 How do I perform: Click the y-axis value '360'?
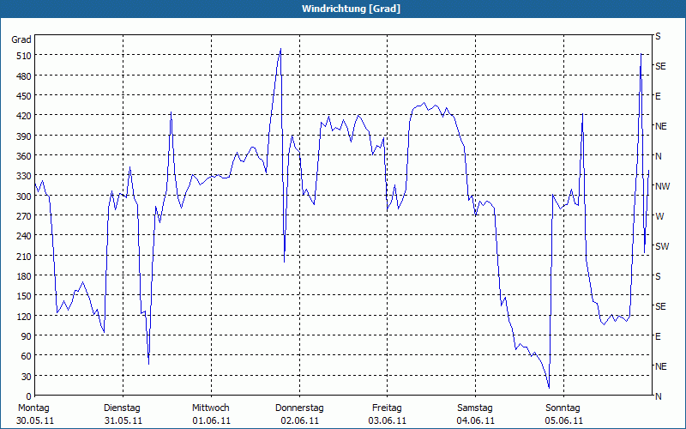pyautogui.click(x=24, y=156)
